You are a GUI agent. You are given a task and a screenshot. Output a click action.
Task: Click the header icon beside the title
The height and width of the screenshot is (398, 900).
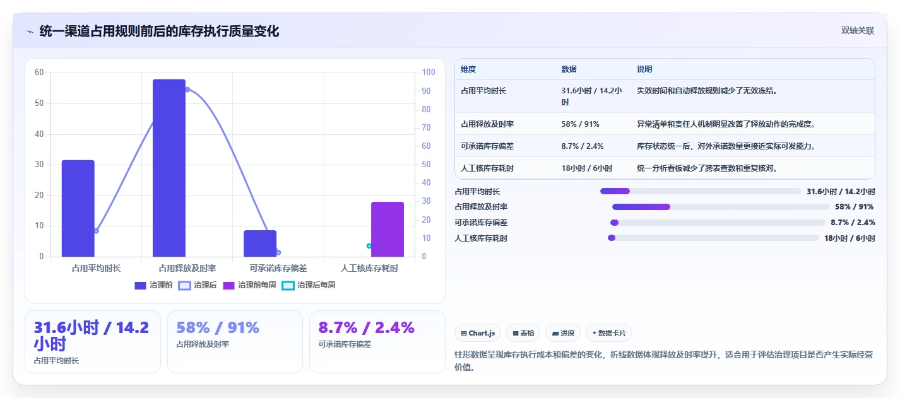click(x=30, y=32)
